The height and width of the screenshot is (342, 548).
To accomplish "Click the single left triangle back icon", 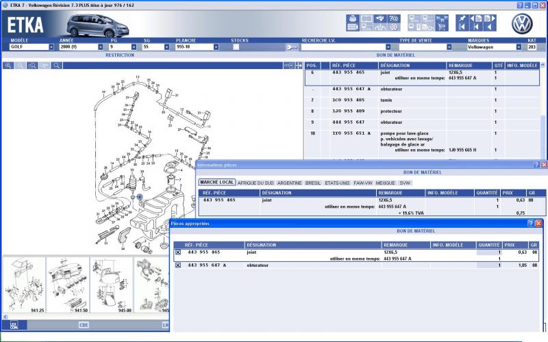I will coord(490,27).
